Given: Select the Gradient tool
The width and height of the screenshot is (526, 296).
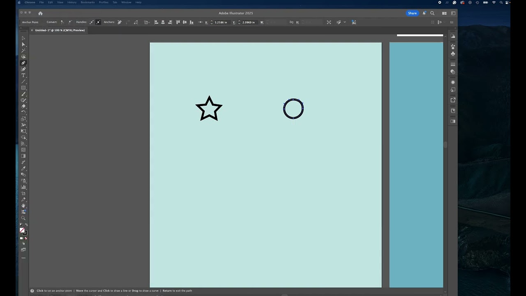Looking at the screenshot, I should click(x=23, y=156).
